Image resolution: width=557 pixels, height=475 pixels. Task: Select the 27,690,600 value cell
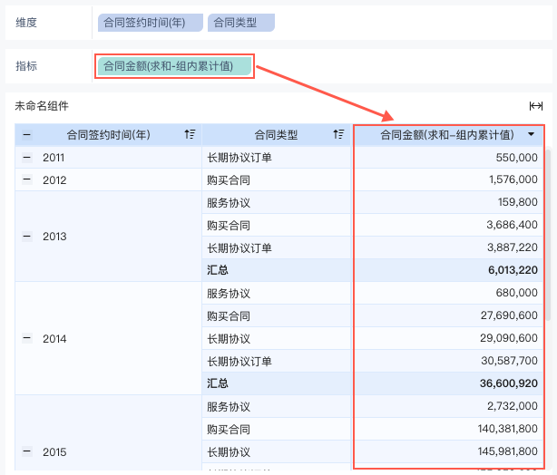(449, 315)
